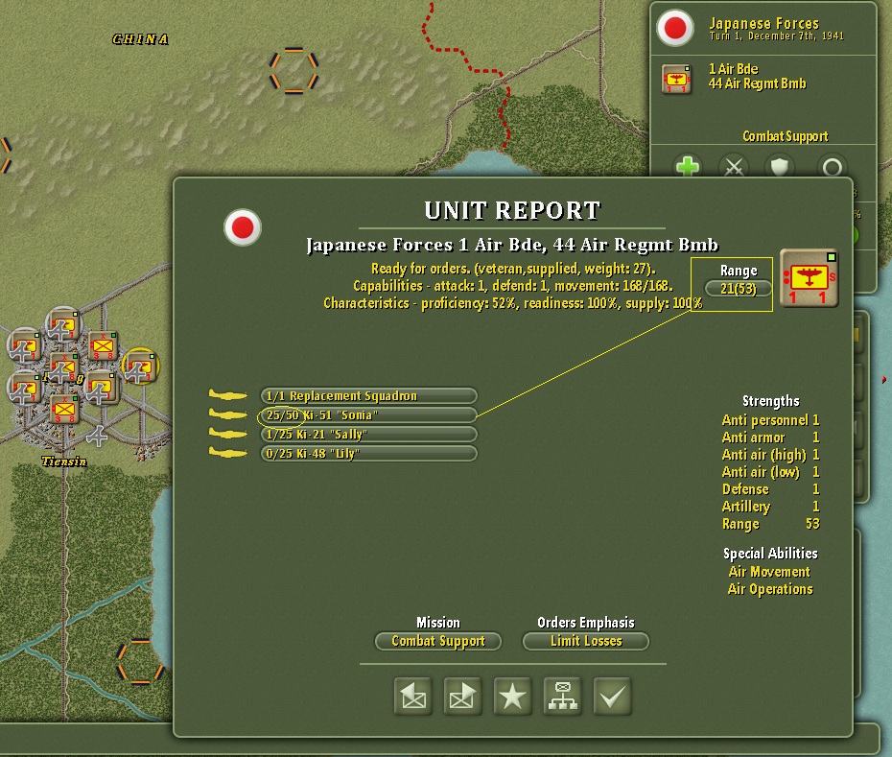This screenshot has width=892, height=757.
Task: Click the aircraft icon beside Ki-21 "Sally"
Action: [227, 434]
